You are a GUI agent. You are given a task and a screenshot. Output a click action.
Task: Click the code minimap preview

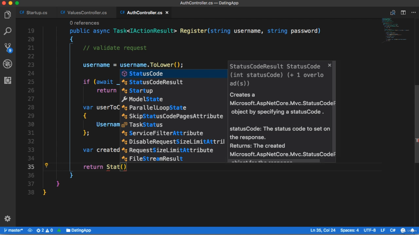[396, 30]
